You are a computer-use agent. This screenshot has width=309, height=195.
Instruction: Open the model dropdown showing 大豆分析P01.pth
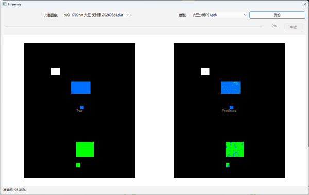tap(219, 15)
